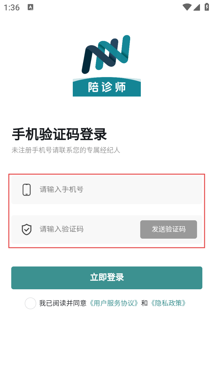Tap the keyboard 'A' status bar icon

coord(30,7)
